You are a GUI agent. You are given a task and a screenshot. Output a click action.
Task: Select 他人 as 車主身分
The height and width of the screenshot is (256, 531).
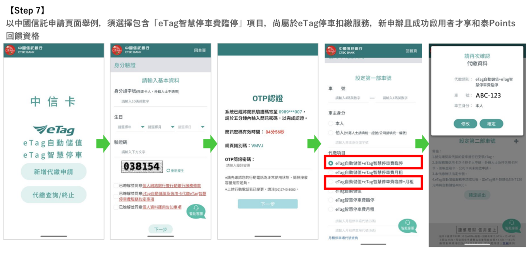click(331, 133)
